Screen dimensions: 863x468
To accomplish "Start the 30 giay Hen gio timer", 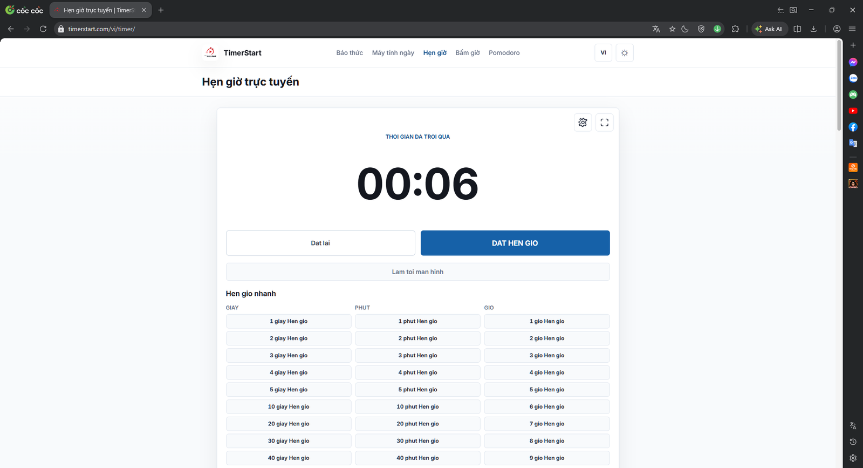I will click(x=289, y=441).
